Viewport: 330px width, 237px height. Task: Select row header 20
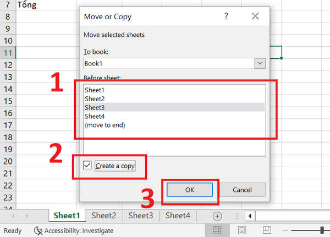(8, 162)
